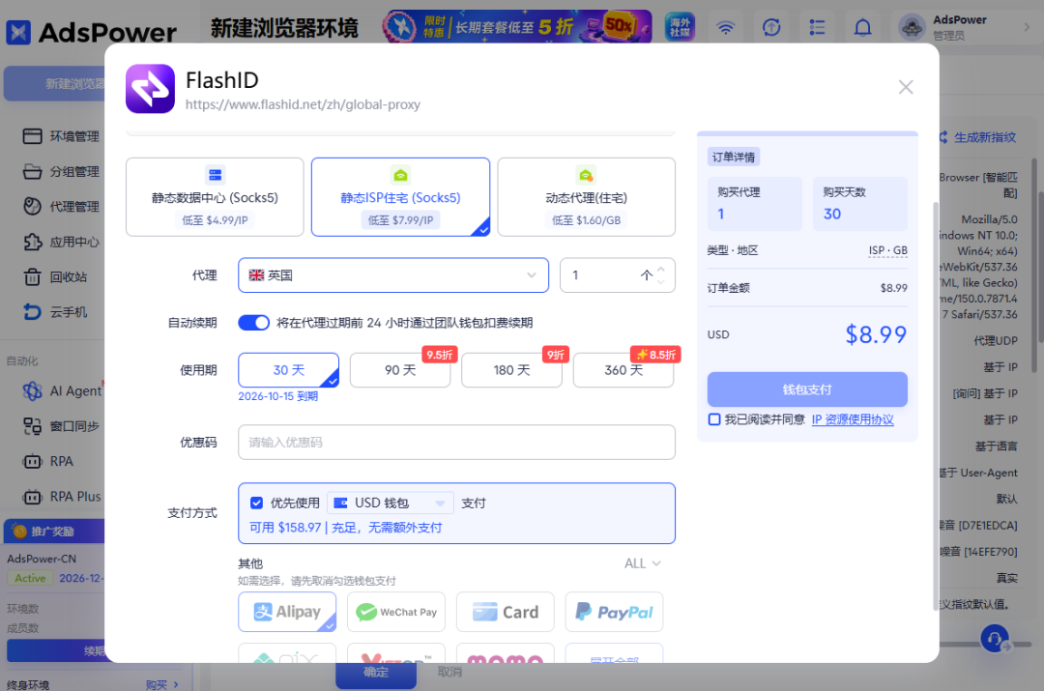Open 回收站 in AdsPower sidebar
The image size is (1044, 691).
coord(55,277)
